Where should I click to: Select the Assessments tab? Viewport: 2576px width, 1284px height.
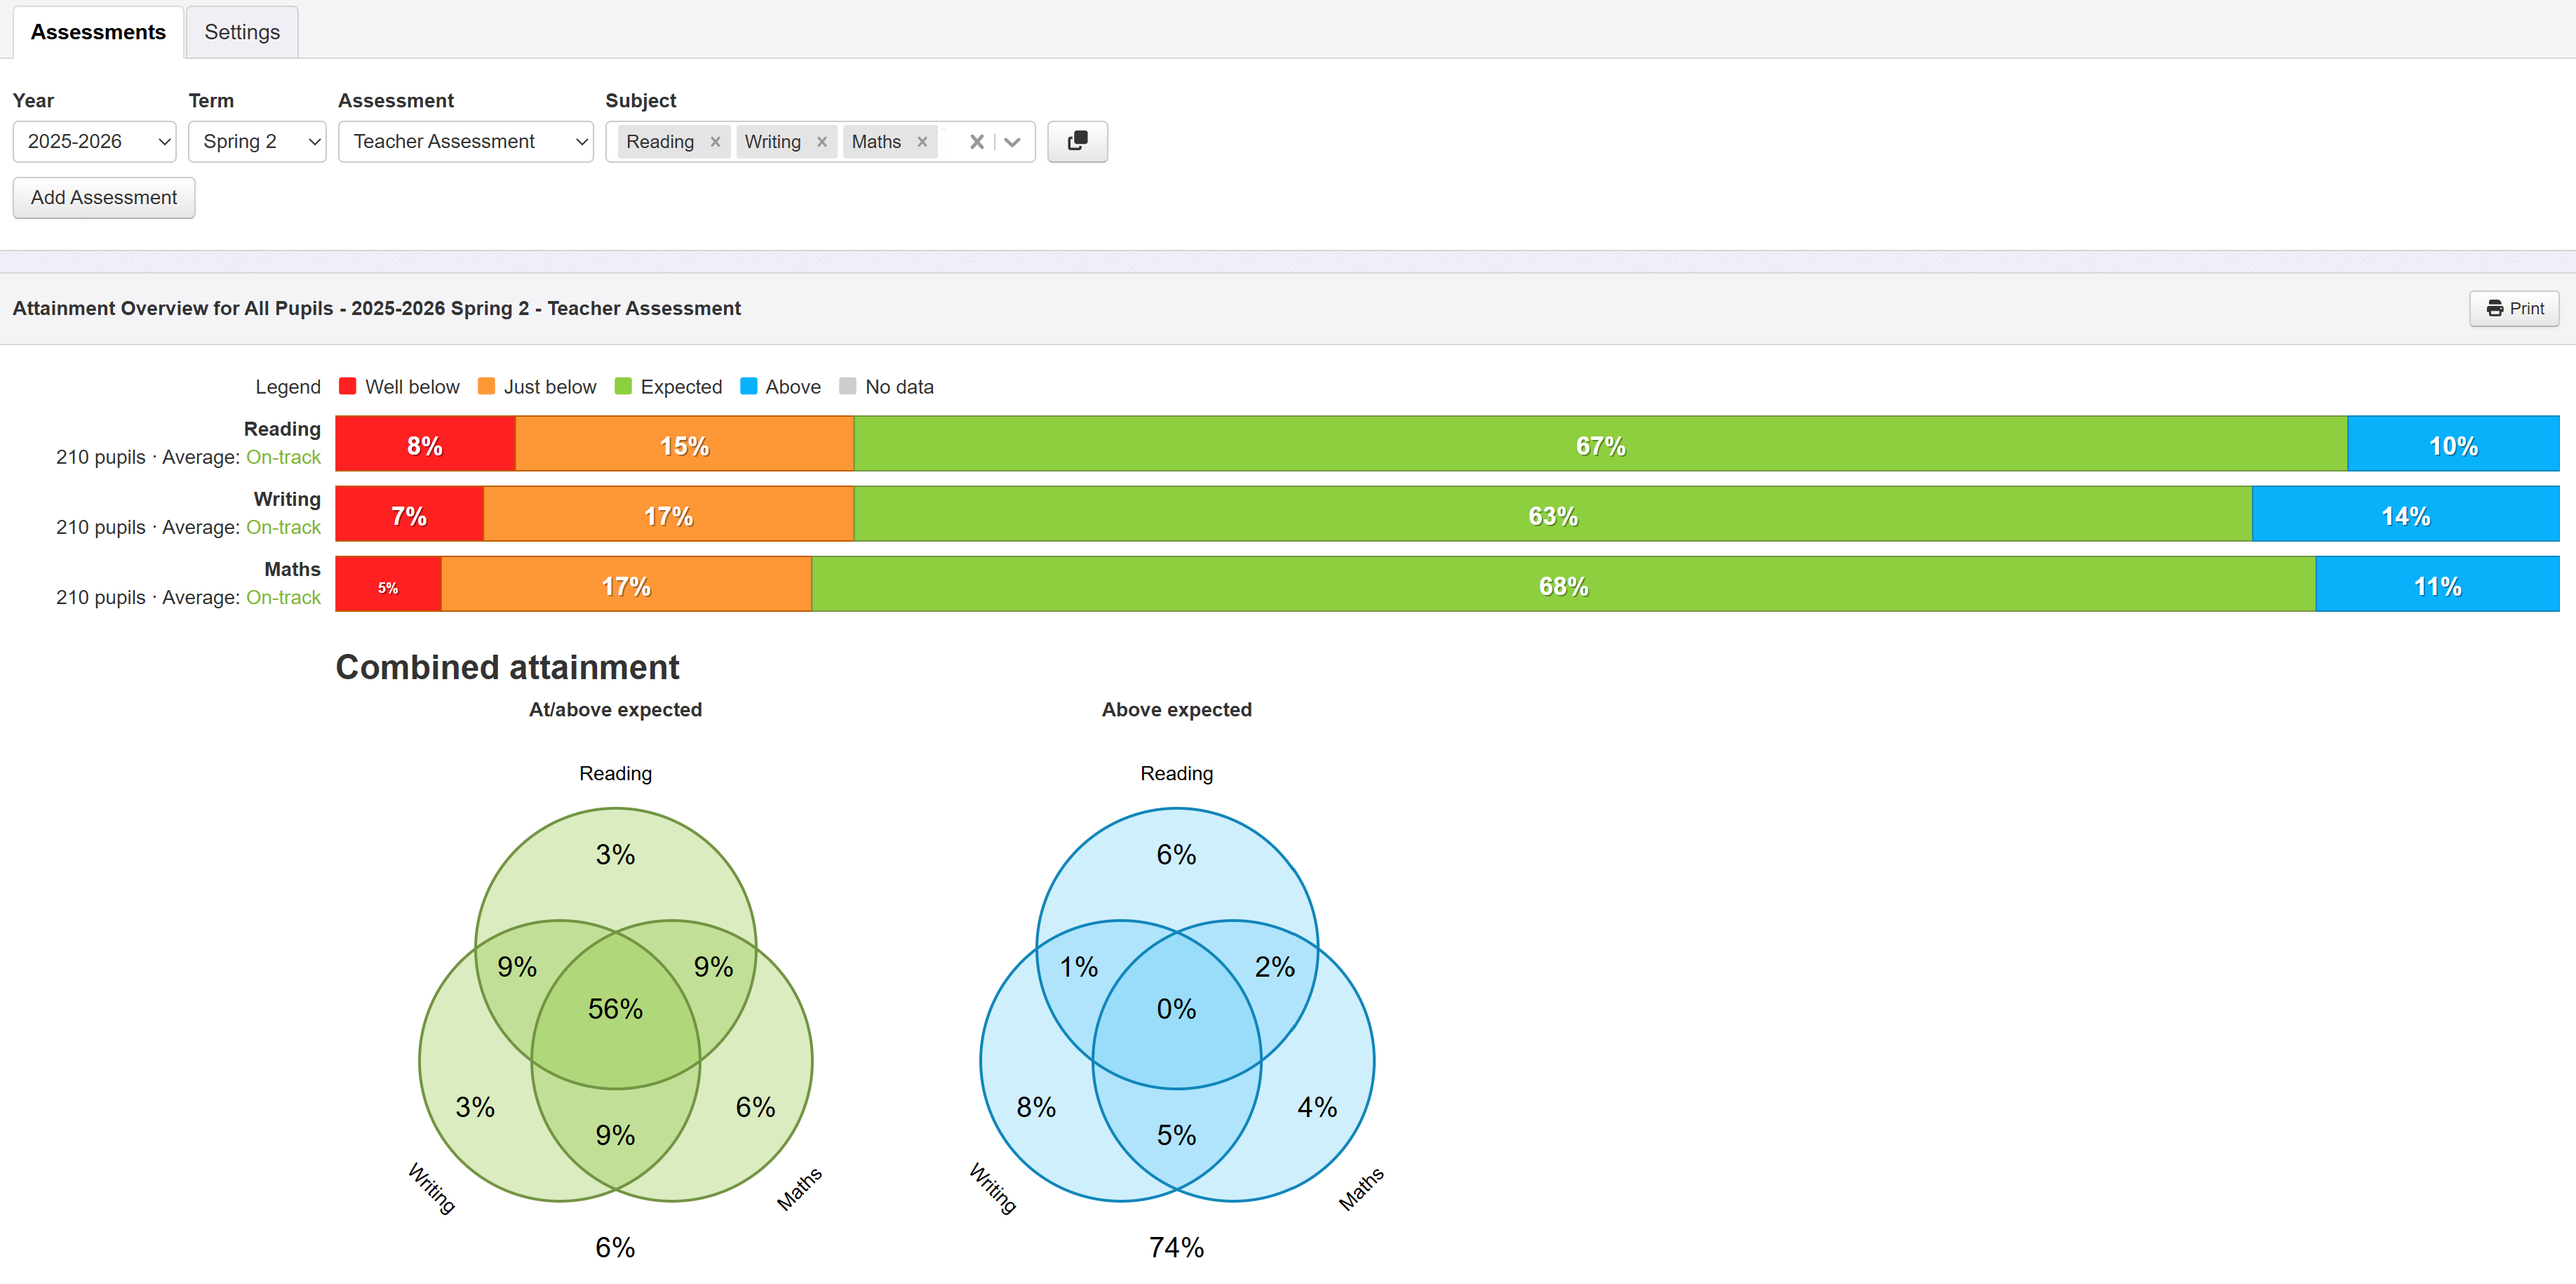98,32
